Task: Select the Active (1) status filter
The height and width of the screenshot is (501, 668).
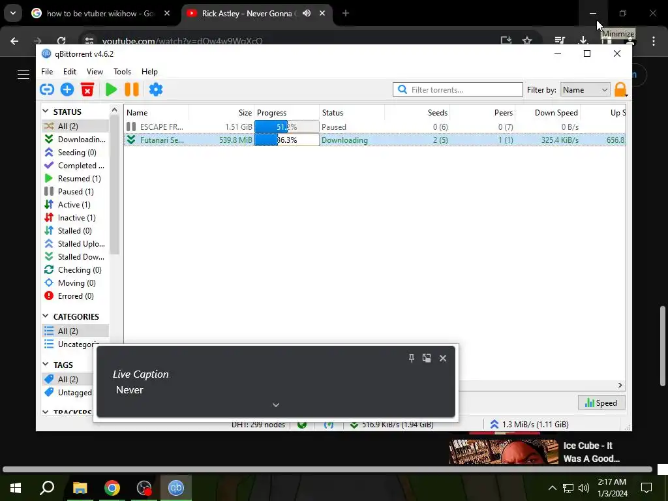Action: tap(75, 204)
